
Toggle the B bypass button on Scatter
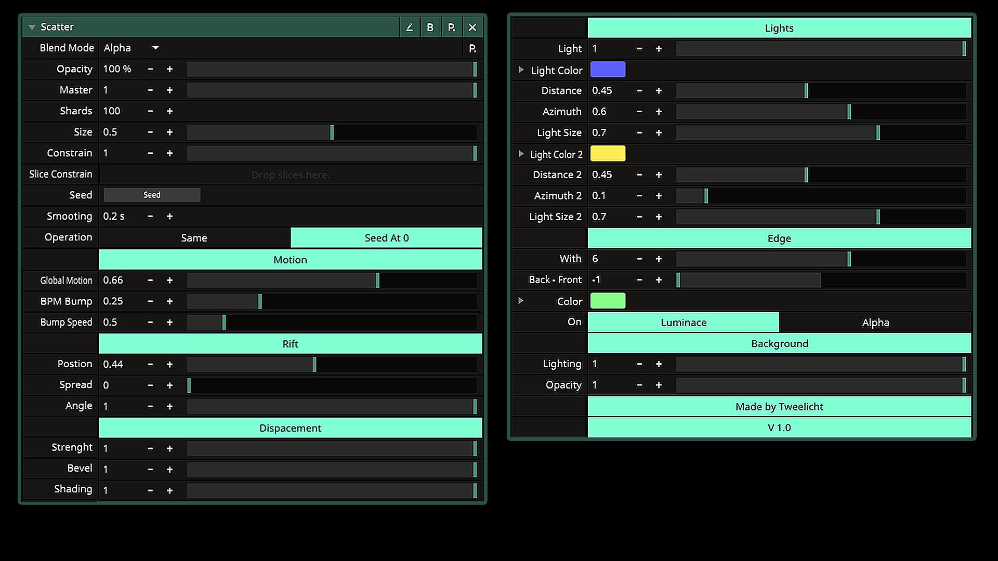pyautogui.click(x=430, y=27)
